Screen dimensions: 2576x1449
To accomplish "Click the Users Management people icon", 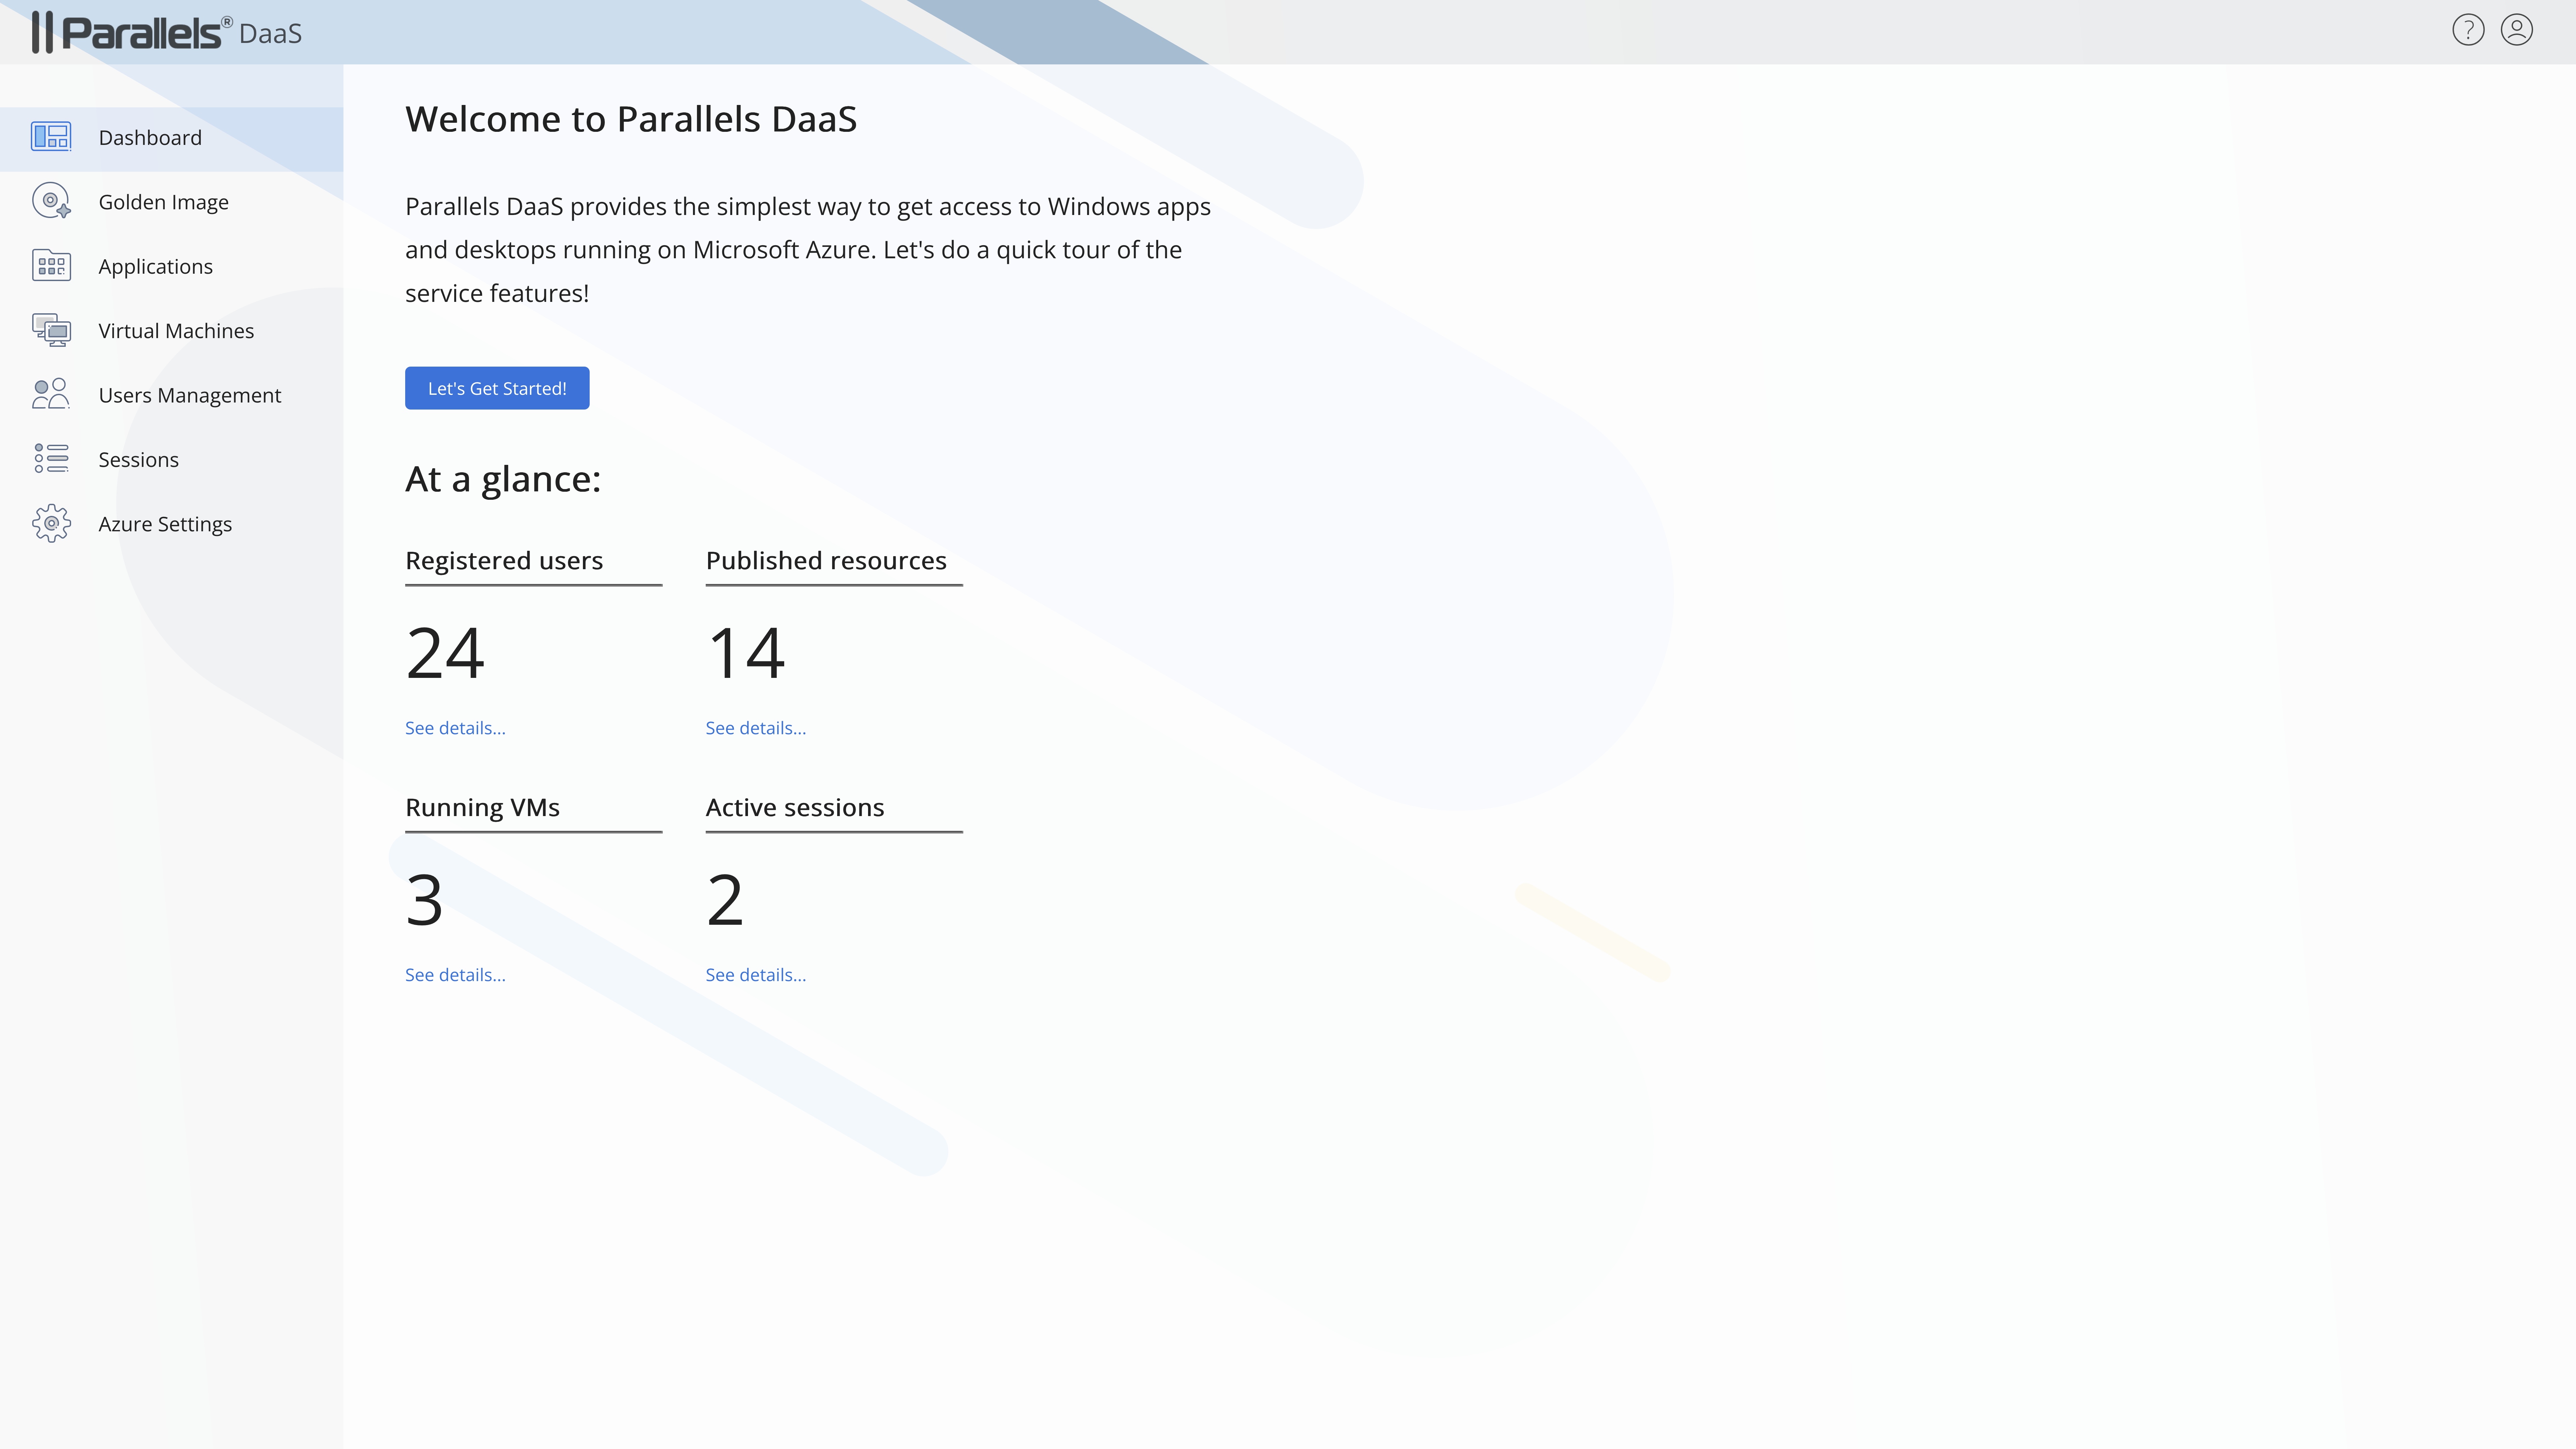I will pyautogui.click(x=51, y=394).
